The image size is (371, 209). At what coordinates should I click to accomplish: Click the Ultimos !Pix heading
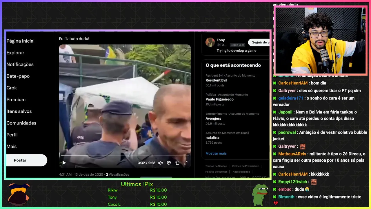coord(137,184)
